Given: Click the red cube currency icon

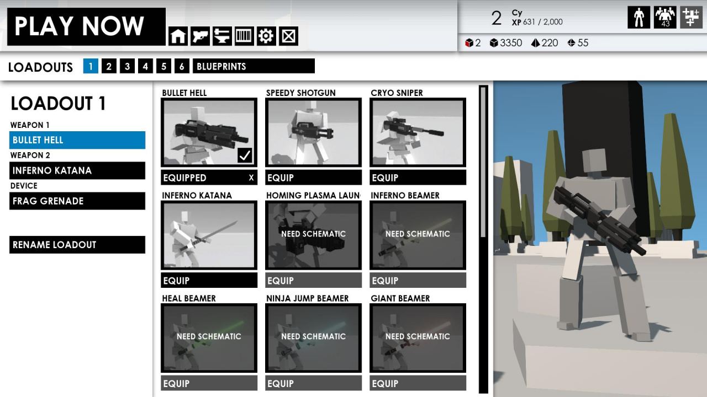Looking at the screenshot, I should 469,43.
